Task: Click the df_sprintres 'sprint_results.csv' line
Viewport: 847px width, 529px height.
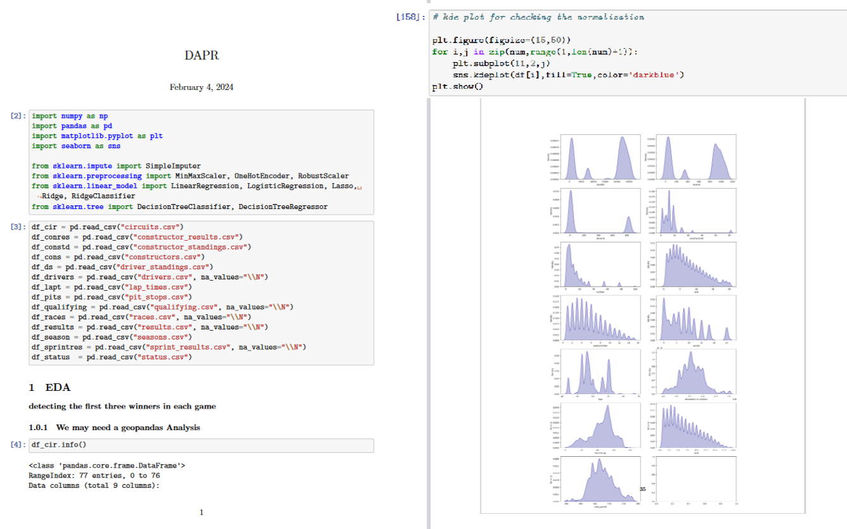Action: click(169, 347)
